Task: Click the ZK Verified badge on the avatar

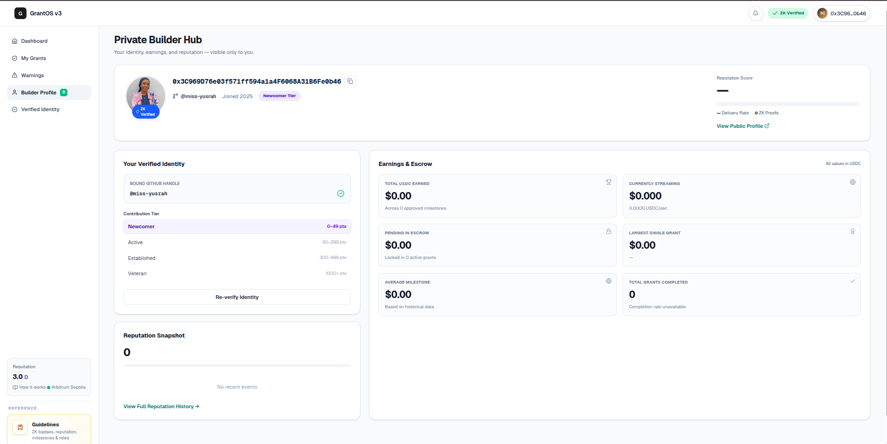Action: (146, 112)
